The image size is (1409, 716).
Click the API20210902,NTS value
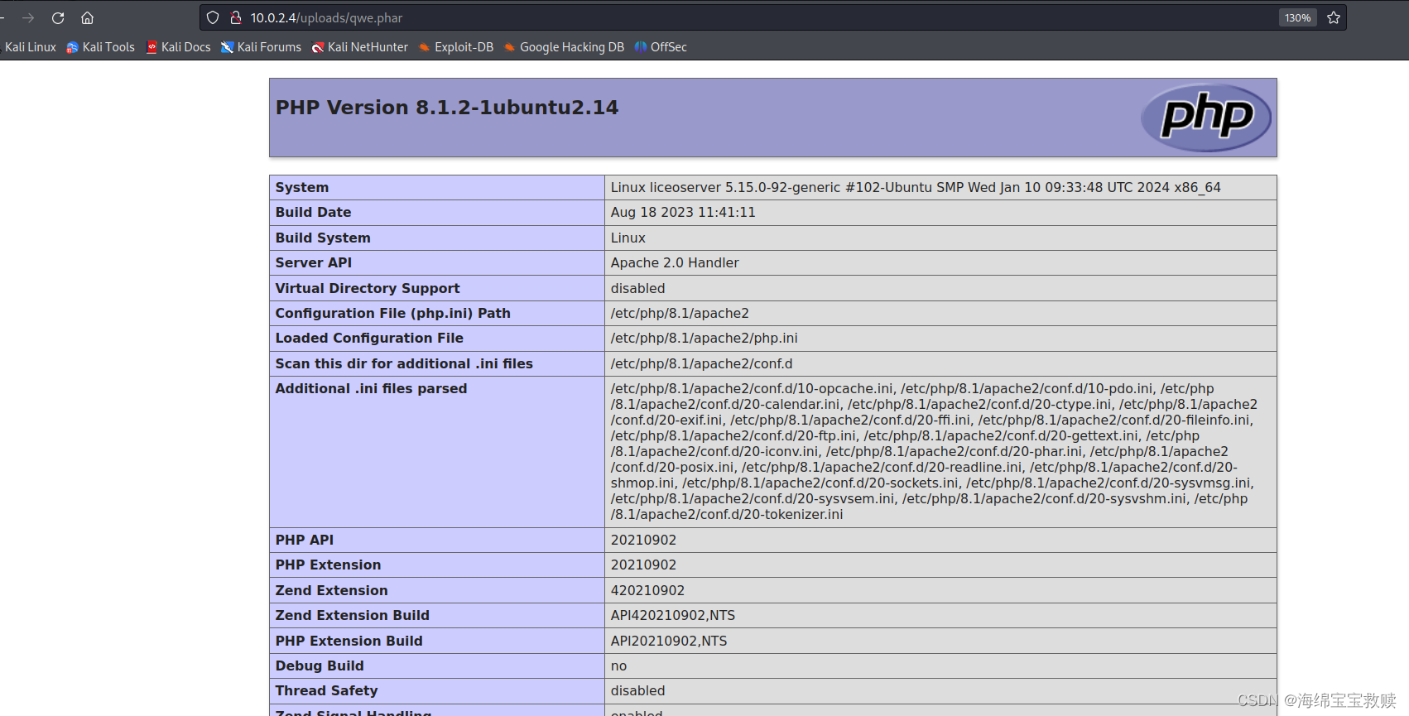coord(669,642)
